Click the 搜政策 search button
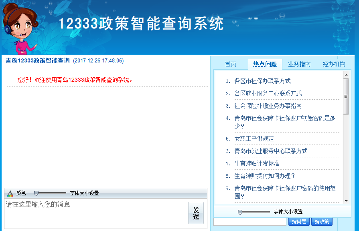Image resolution: width=359 pixels, height=231 pixels. pyautogui.click(x=322, y=222)
